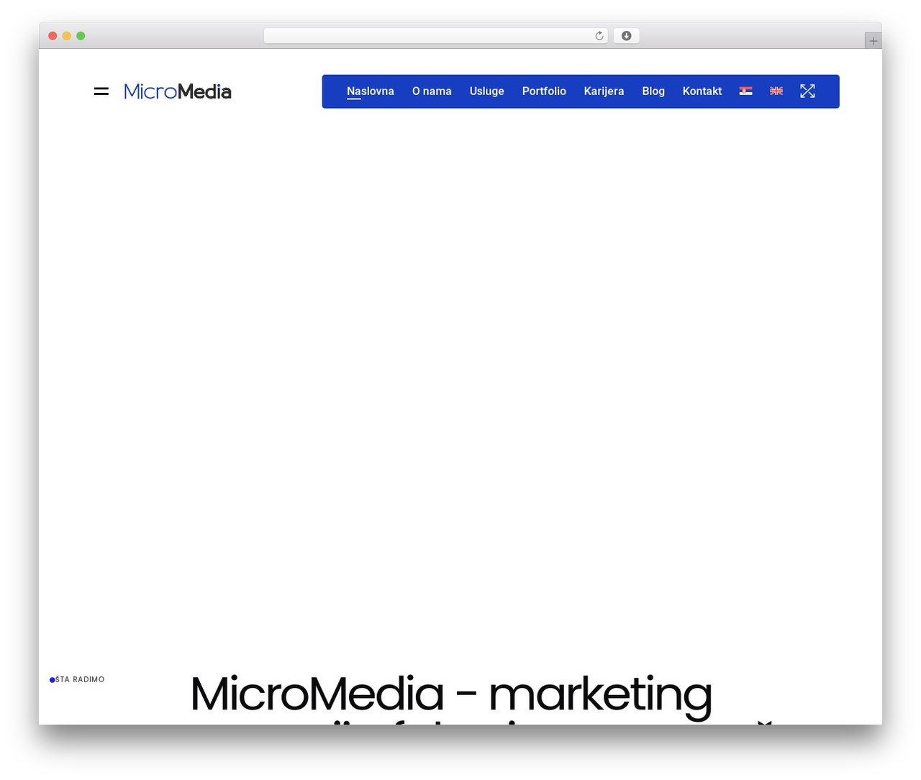Close the browser window with the red button
Viewport: 921px width, 780px height.
pyautogui.click(x=53, y=36)
